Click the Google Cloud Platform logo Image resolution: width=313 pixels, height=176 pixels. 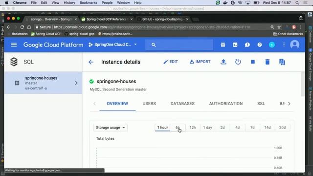click(53, 44)
